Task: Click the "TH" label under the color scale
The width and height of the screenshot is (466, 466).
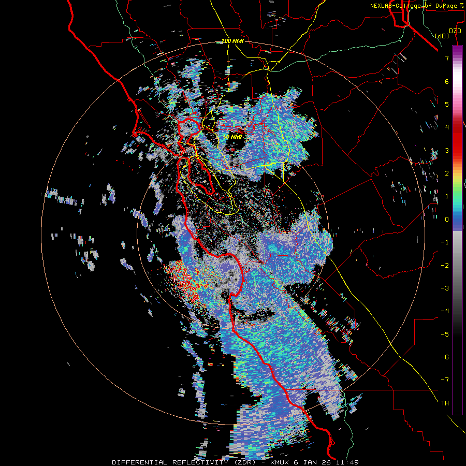Action: click(x=445, y=403)
